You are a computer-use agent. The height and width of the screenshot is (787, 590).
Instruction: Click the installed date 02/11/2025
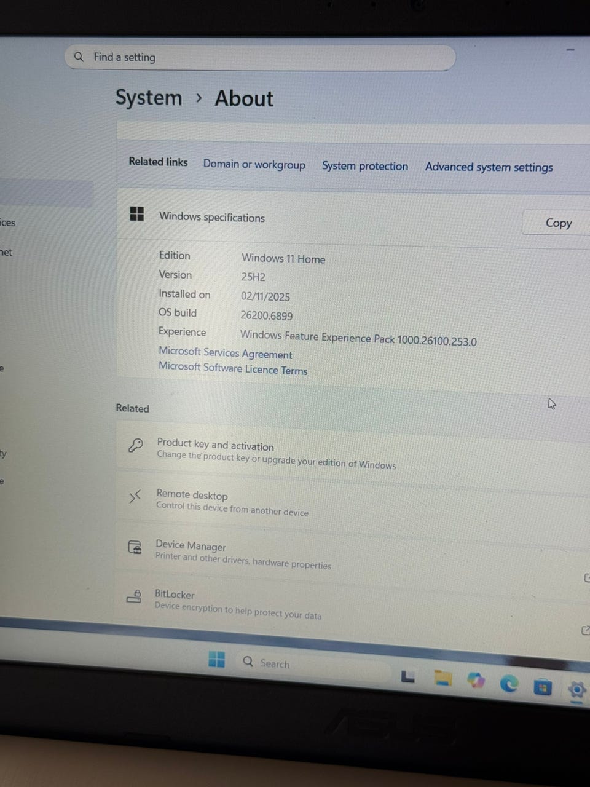pyautogui.click(x=265, y=296)
